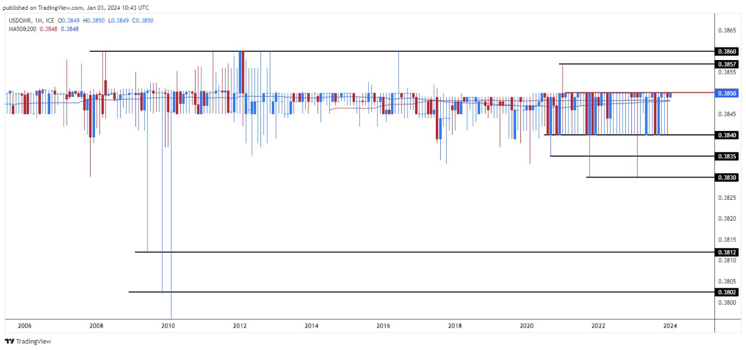
Task: Click the 2012 label on time axis
Action: [240, 326]
